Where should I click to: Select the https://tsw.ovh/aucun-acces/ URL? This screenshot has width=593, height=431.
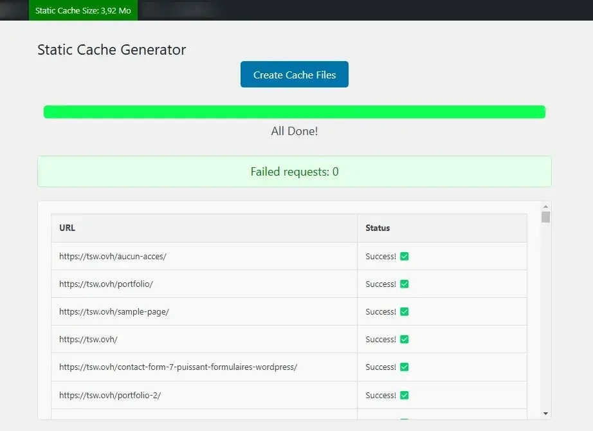113,256
